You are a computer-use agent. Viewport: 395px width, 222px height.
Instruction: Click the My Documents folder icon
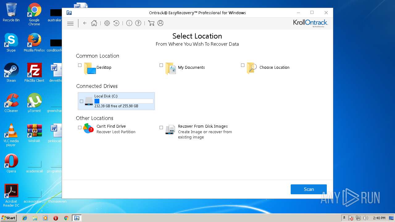pos(171,68)
